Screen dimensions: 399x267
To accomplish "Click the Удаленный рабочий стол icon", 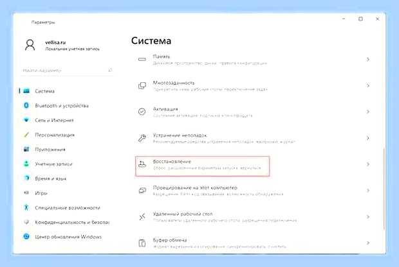I will [x=142, y=216].
